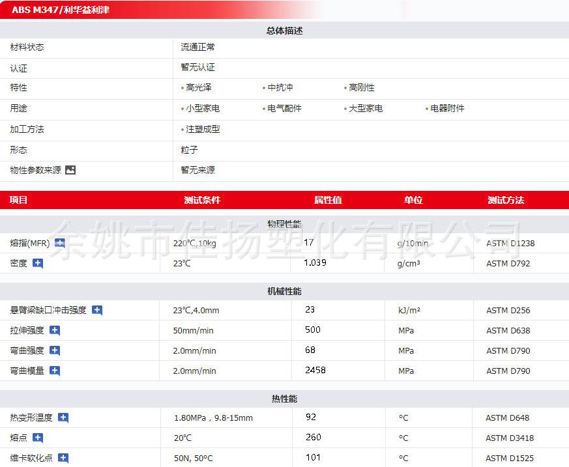Expand the plus icon next to 密度
569x467 pixels.
38,263
